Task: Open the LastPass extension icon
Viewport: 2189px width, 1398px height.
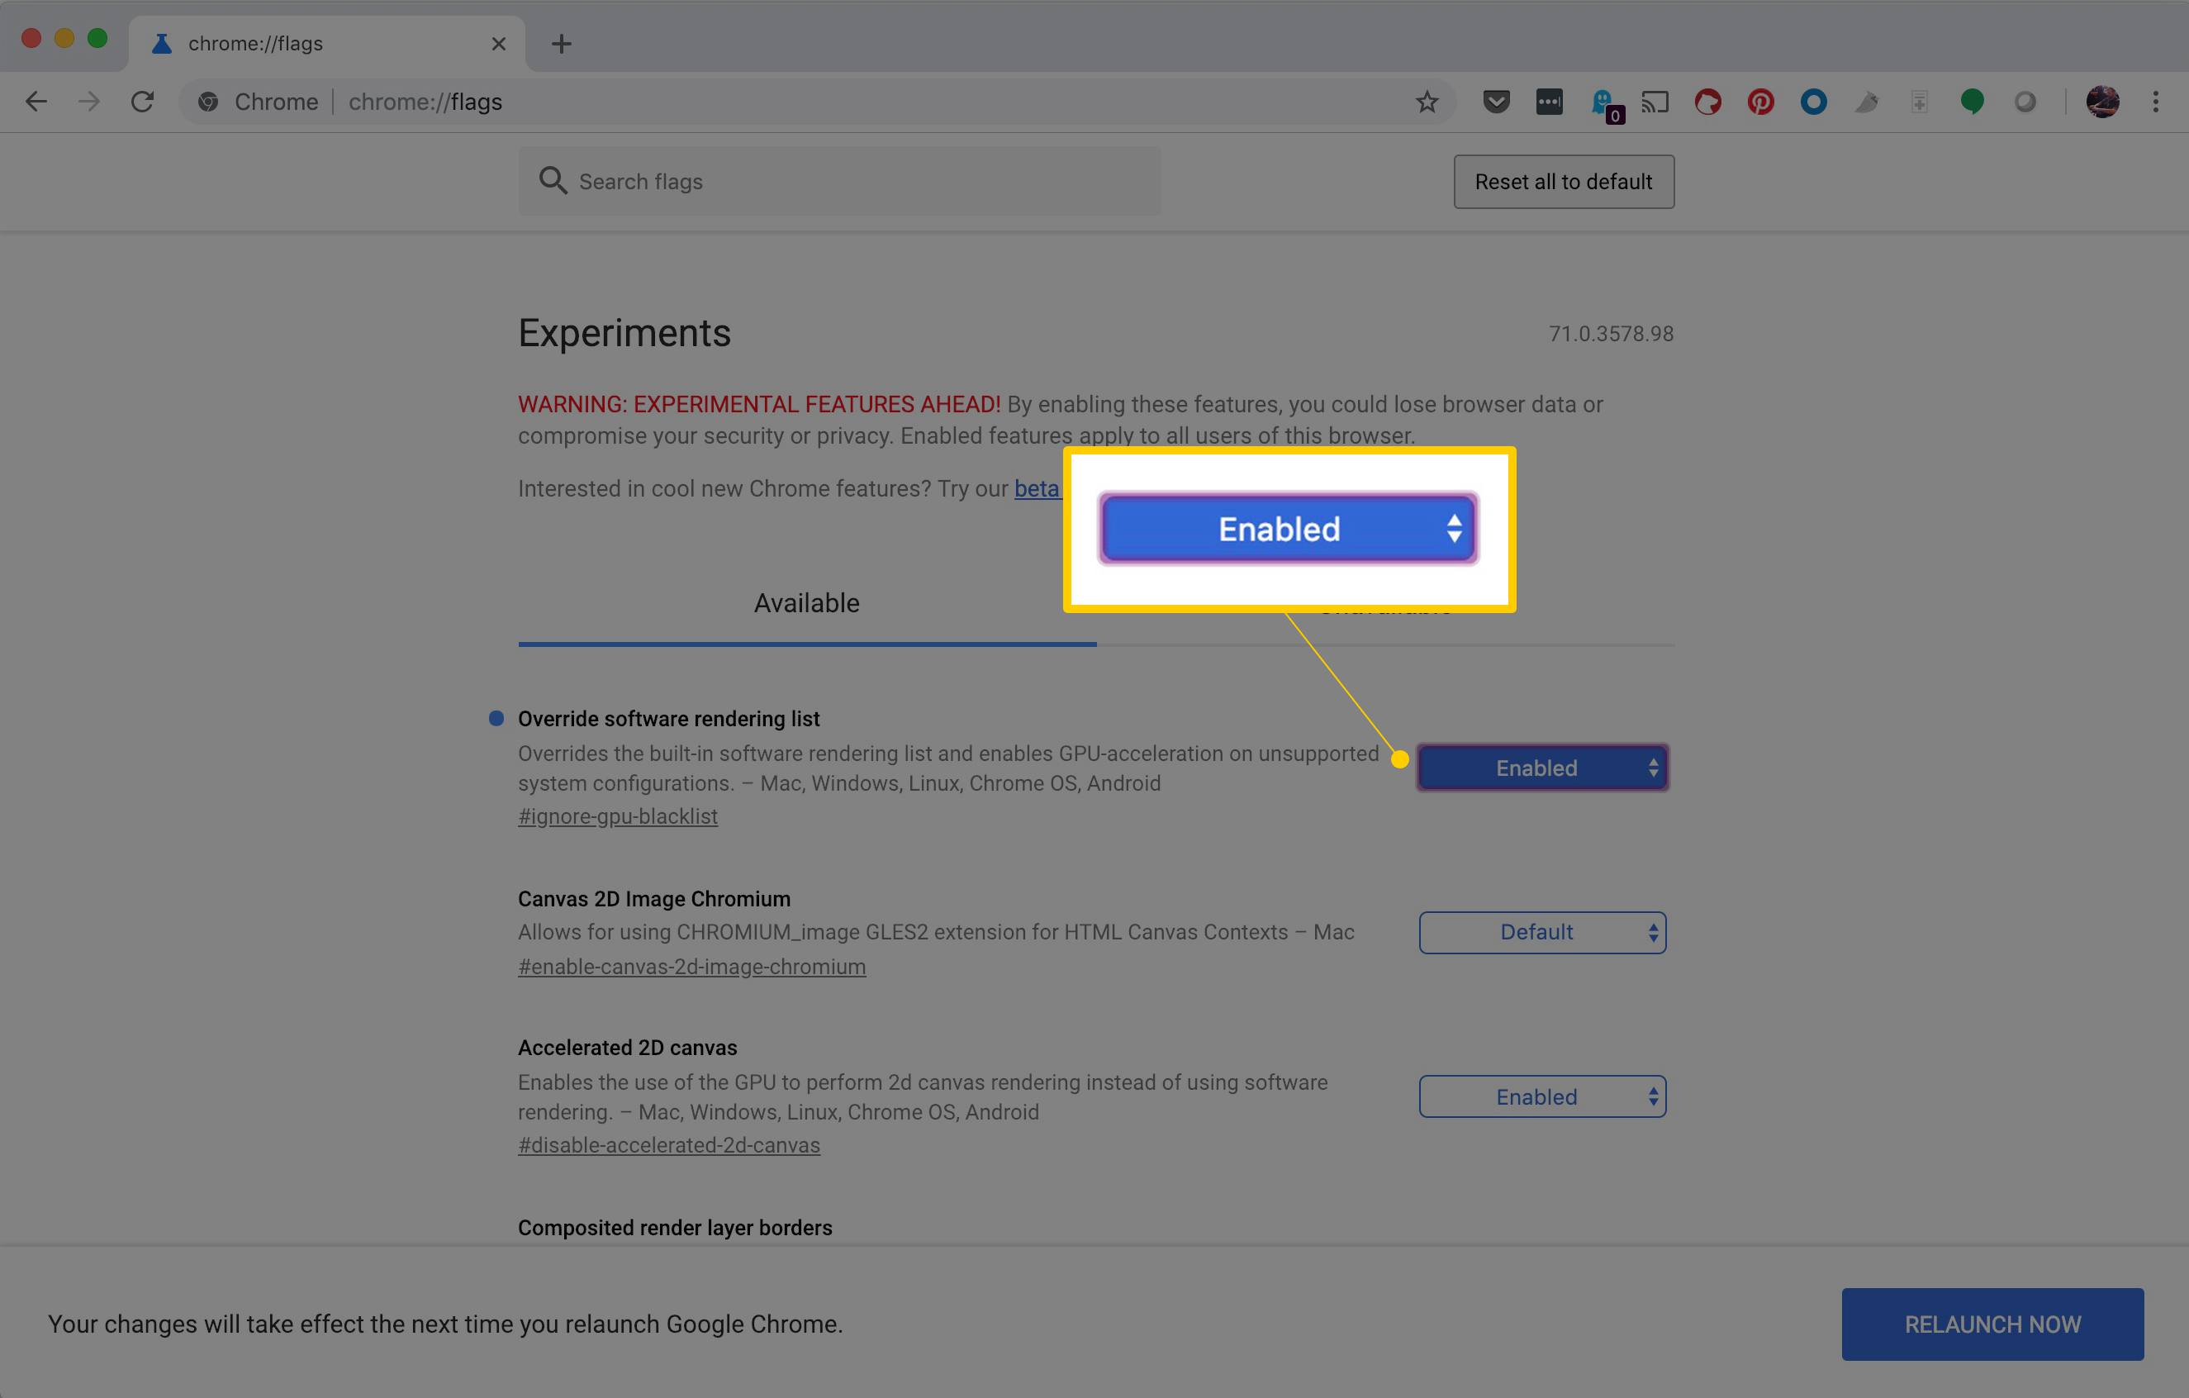Action: [1549, 102]
